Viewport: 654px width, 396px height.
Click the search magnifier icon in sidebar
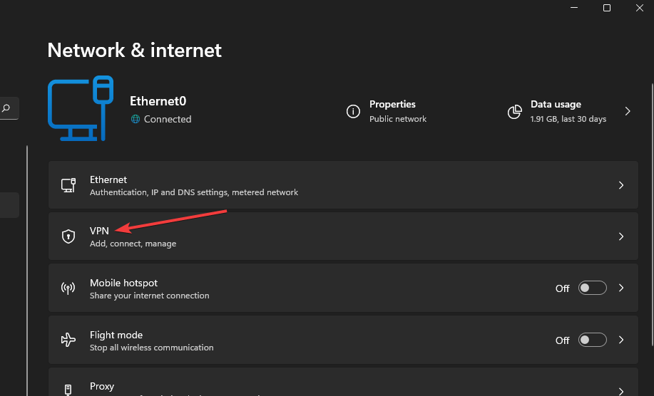(x=6, y=108)
